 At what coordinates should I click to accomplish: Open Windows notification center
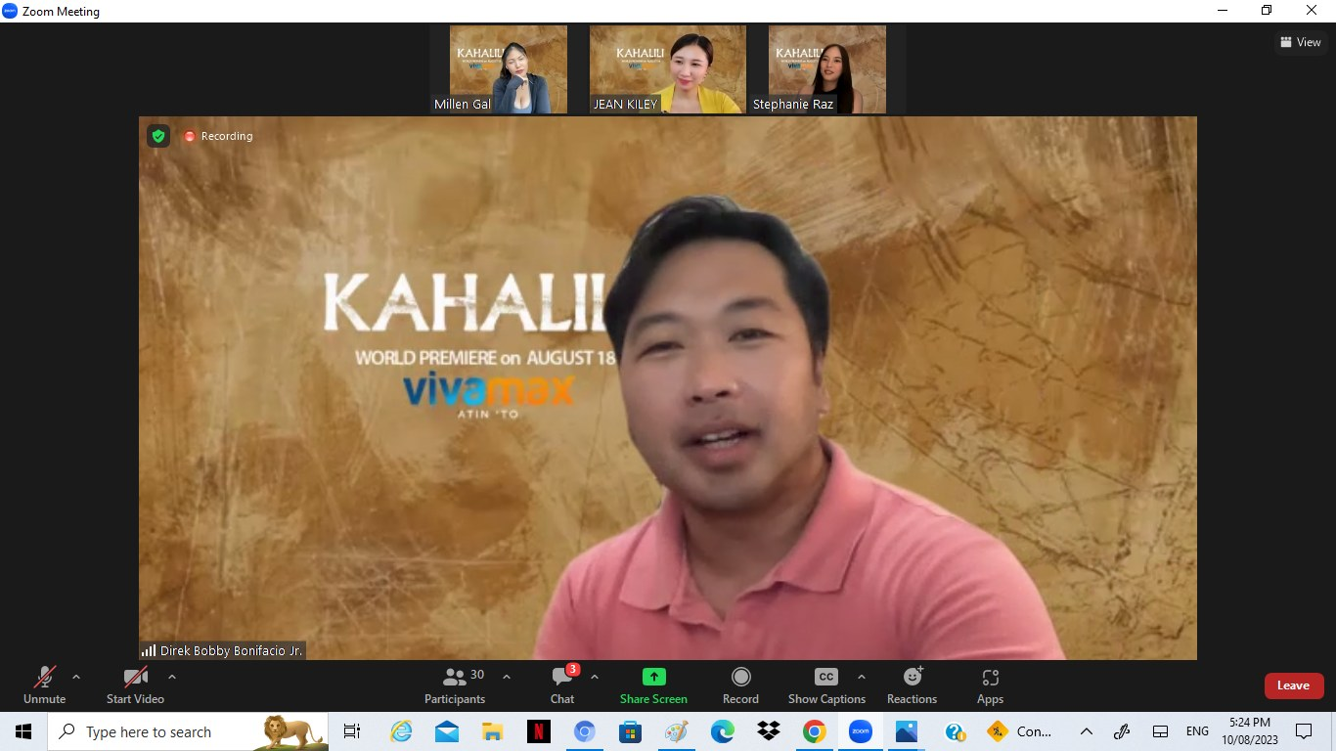(x=1304, y=731)
